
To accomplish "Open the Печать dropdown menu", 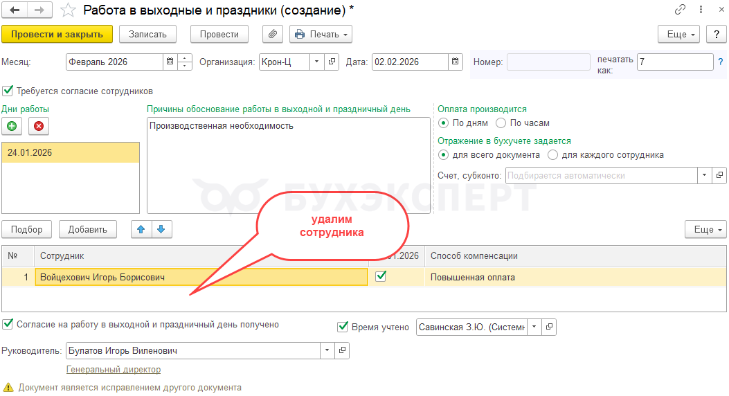I will (321, 34).
